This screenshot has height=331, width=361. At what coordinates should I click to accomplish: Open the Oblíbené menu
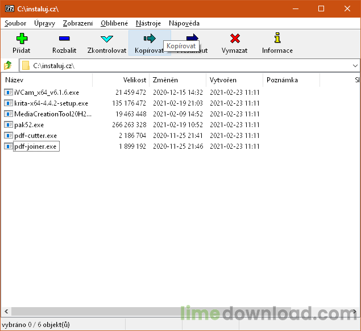pos(114,23)
